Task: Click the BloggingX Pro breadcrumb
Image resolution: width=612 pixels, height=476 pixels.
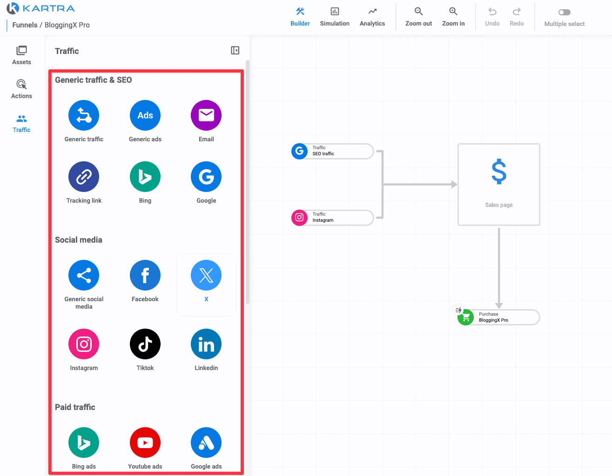Action: tap(67, 25)
